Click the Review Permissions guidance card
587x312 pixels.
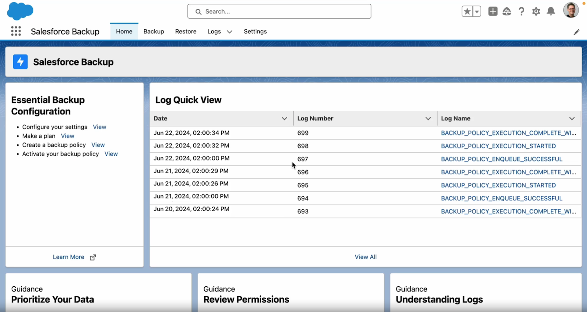tap(291, 293)
